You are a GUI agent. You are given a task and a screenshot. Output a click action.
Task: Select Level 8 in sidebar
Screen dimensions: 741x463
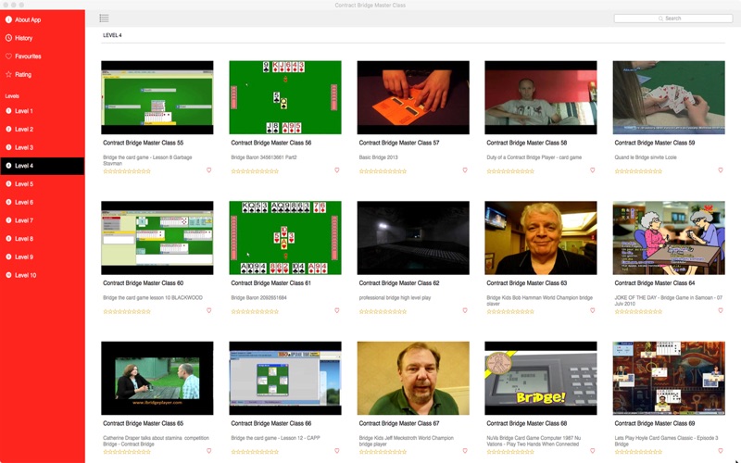click(x=43, y=239)
